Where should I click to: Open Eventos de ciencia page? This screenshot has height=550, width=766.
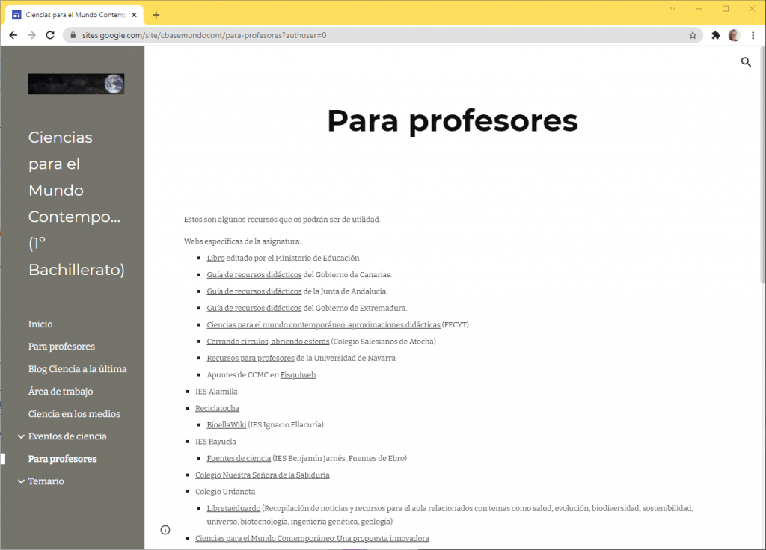click(x=67, y=436)
